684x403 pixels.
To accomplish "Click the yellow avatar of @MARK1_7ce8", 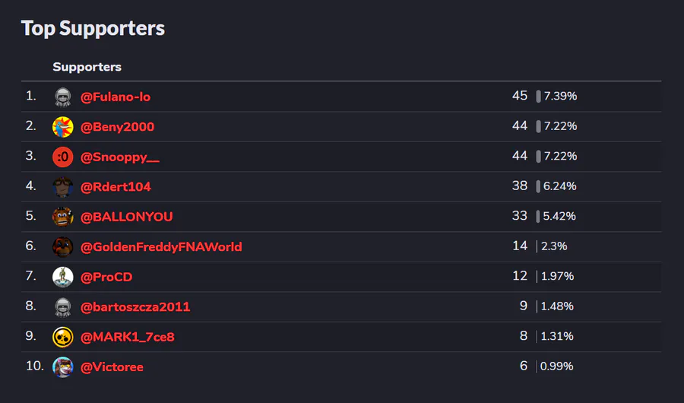I will pos(62,337).
